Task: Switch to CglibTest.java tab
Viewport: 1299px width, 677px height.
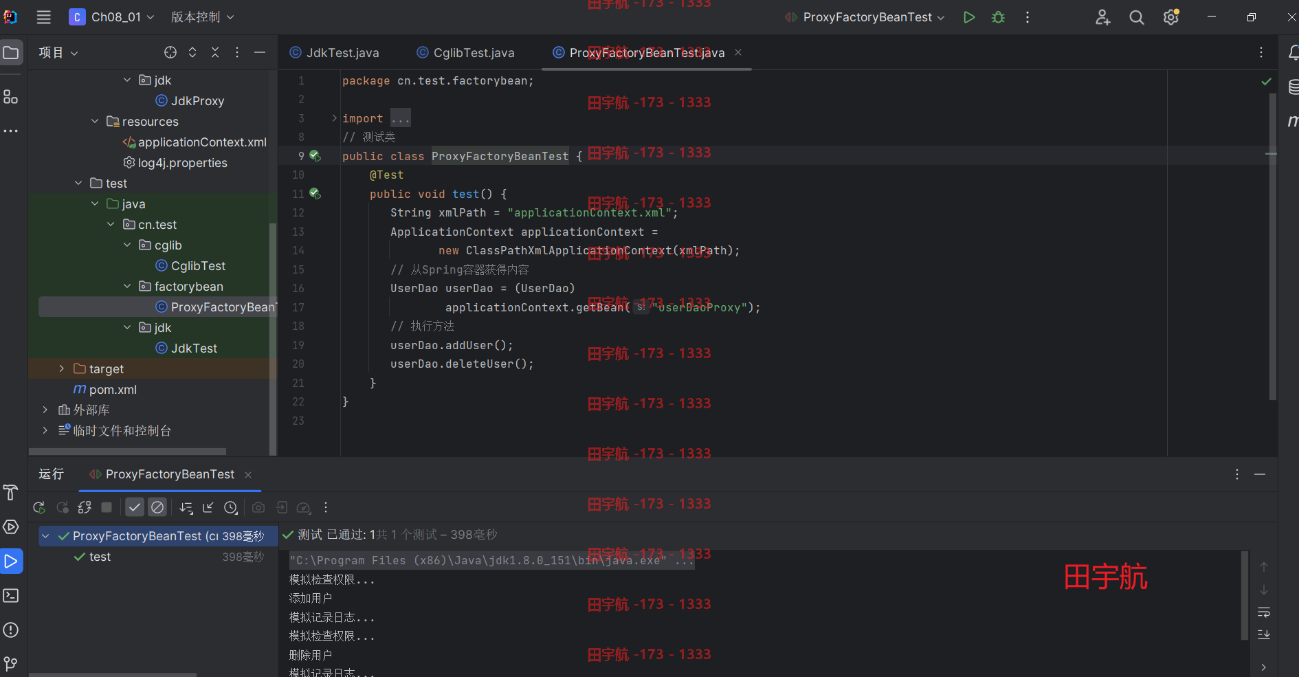Action: click(466, 53)
